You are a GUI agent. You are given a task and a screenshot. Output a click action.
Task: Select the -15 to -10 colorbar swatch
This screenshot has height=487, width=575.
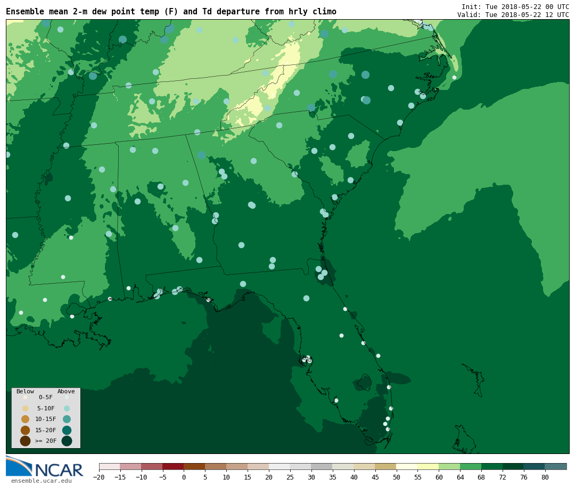(130, 466)
